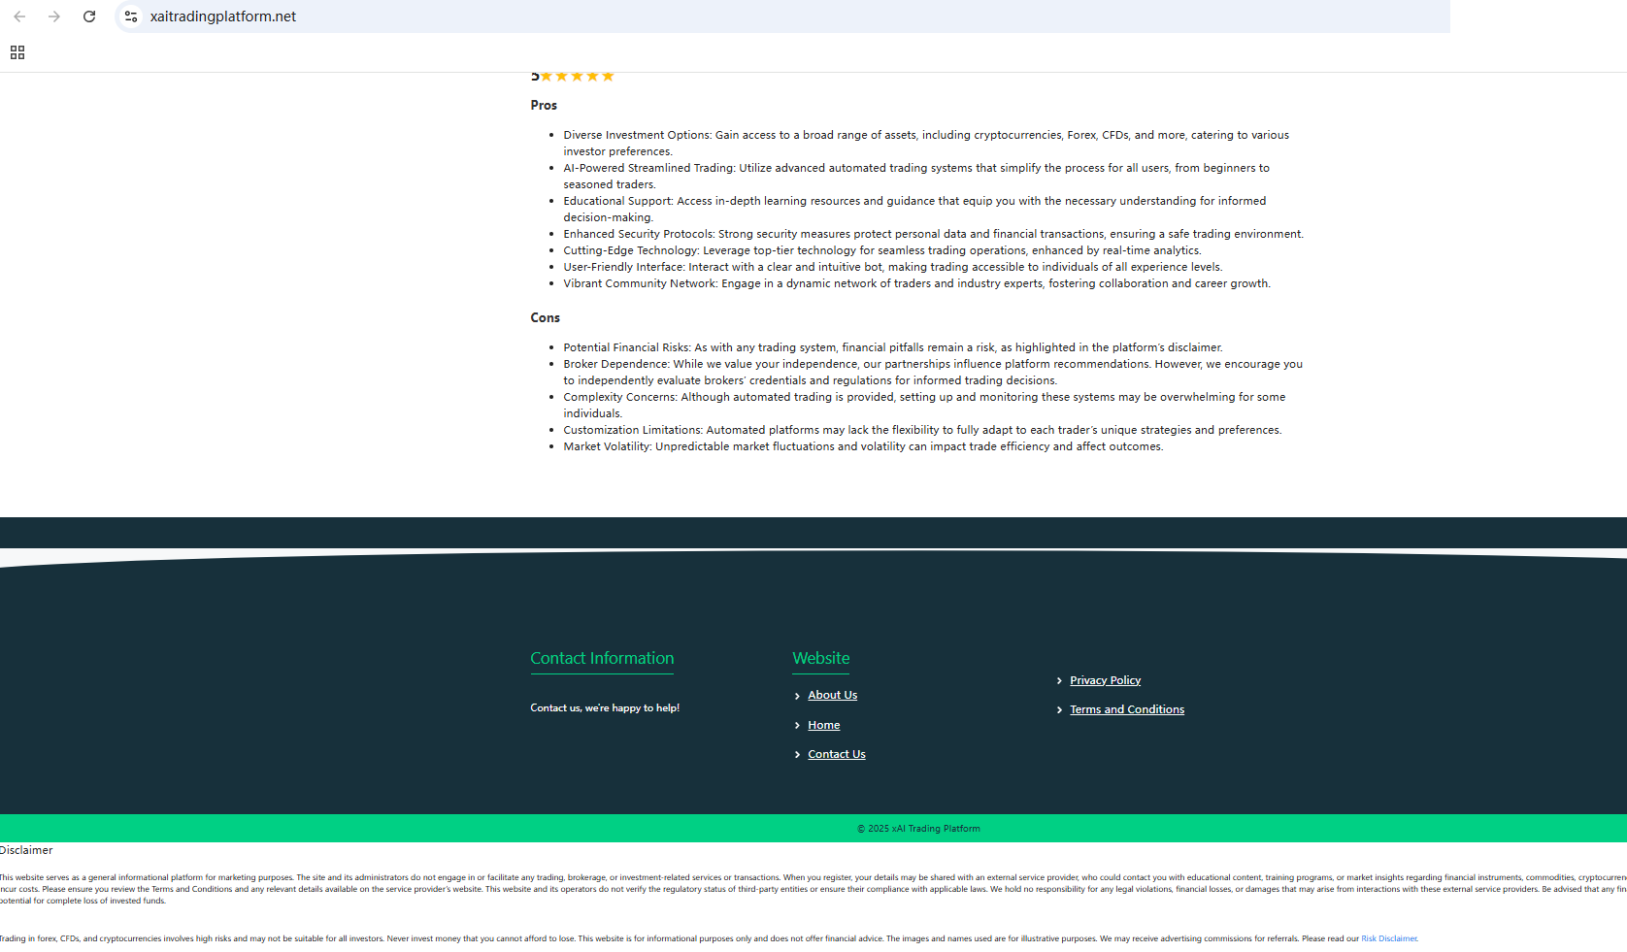Select the Cutting-Edge Technology bullet
1627x952 pixels.
(x=881, y=250)
